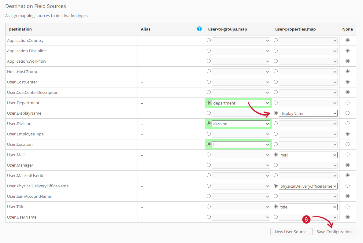Click the alias cell of User.Manager
This screenshot has width=363, height=243.
tap(171, 165)
